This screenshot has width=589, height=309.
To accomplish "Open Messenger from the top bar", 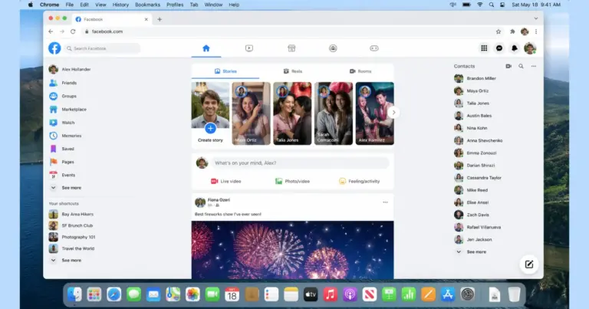I will point(499,48).
